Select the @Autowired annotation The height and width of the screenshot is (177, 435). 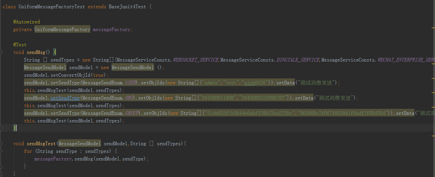pos(27,22)
